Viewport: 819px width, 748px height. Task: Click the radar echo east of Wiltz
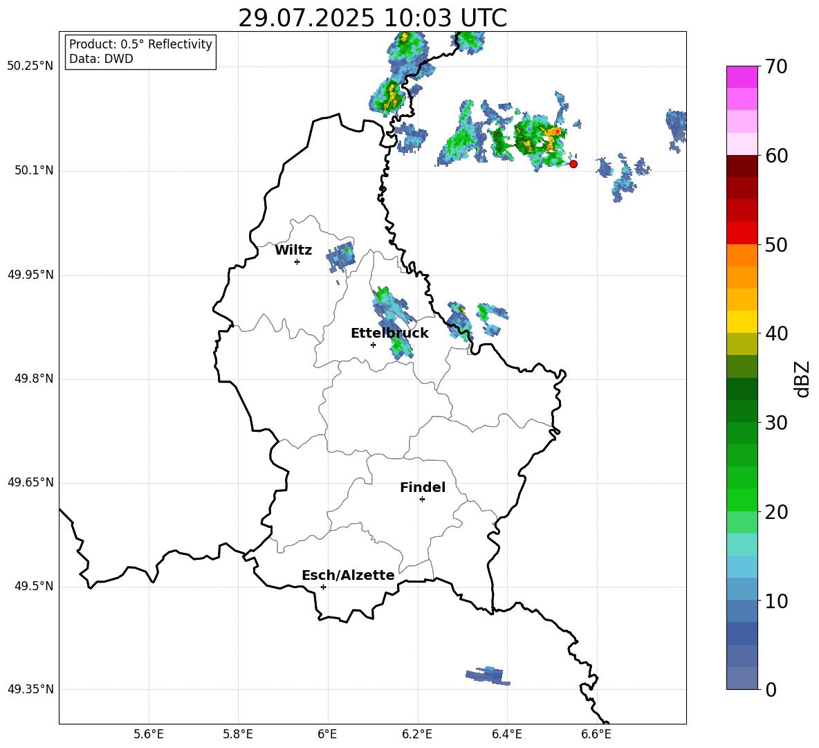pos(341,257)
